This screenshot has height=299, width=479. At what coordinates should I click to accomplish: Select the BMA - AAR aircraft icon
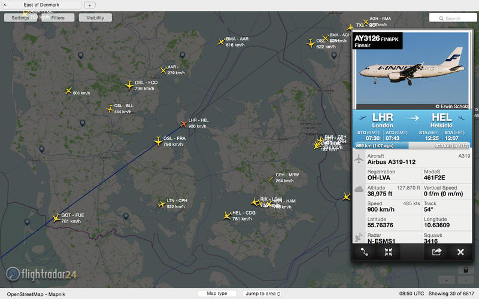[x=221, y=42]
